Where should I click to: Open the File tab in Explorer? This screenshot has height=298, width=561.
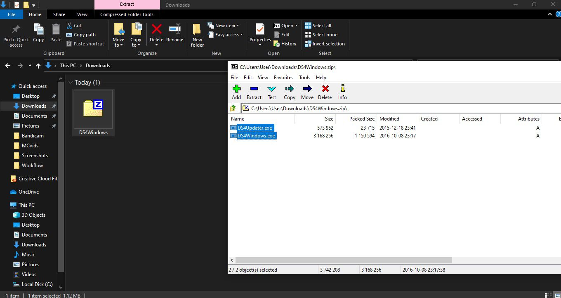(x=12, y=14)
